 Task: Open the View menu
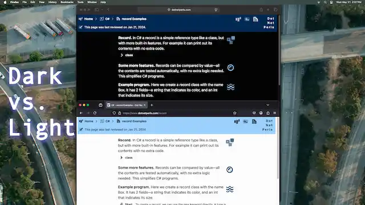click(42, 2)
